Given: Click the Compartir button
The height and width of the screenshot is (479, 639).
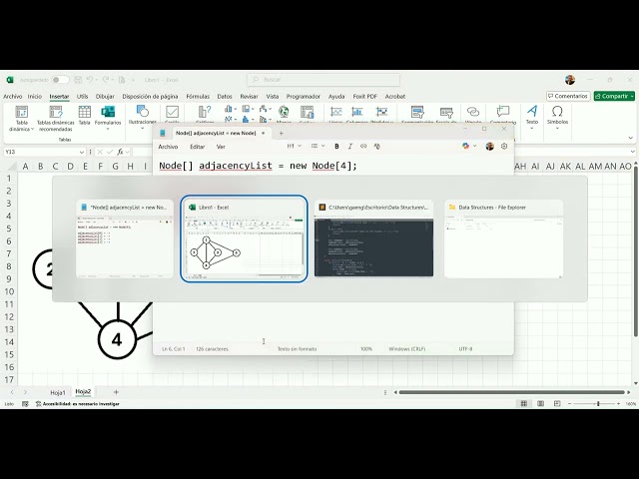Looking at the screenshot, I should pyautogui.click(x=614, y=96).
